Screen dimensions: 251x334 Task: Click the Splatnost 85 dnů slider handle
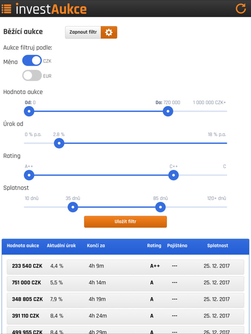[x=160, y=207]
